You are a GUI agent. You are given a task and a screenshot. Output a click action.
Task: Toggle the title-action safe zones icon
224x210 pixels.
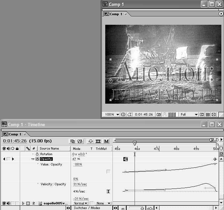coord(123,115)
